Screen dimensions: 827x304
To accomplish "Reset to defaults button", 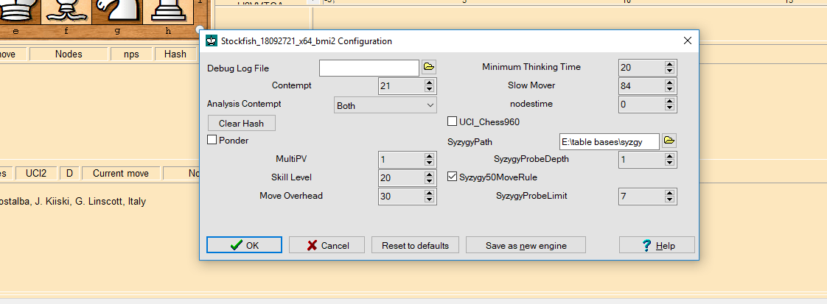I will 415,245.
